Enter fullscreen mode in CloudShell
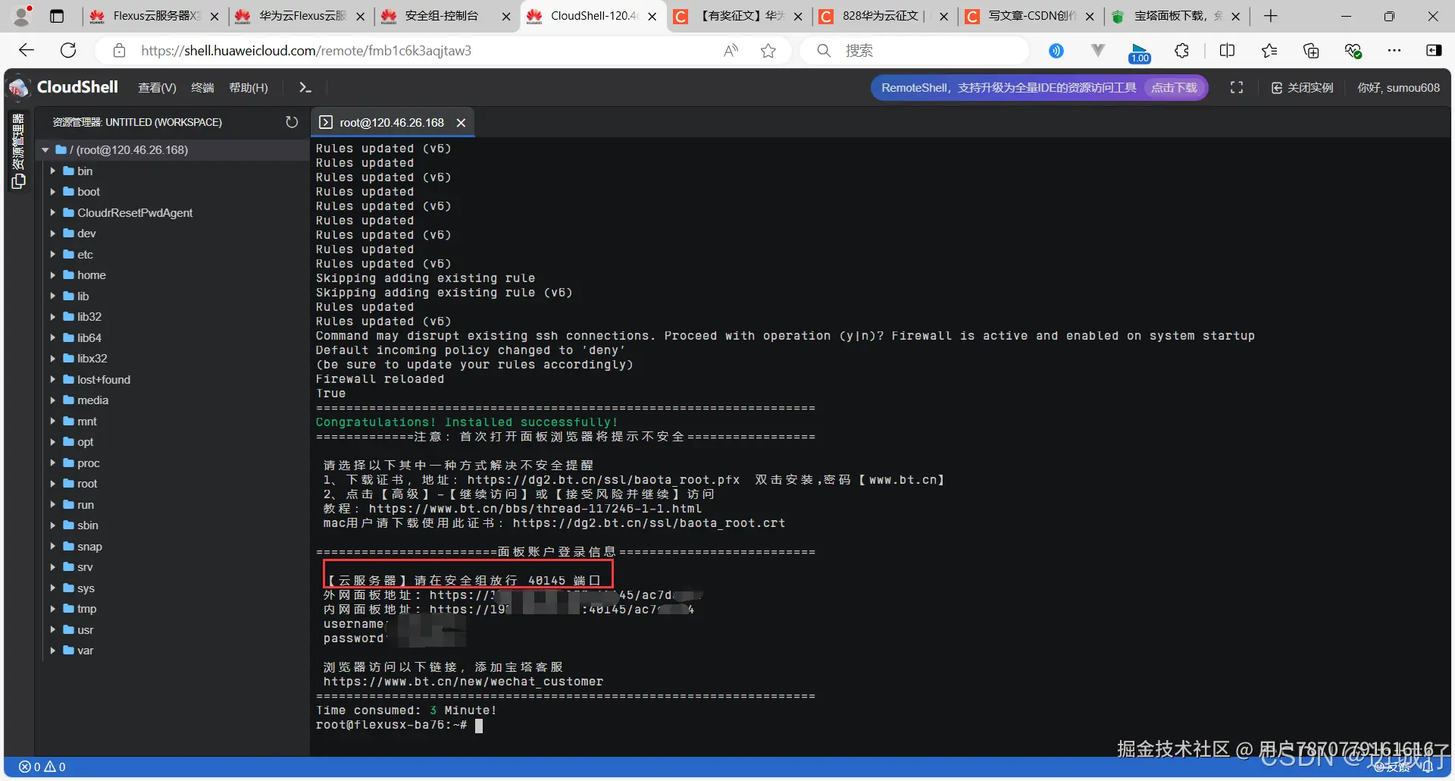The width and height of the screenshot is (1455, 781). 1237,88
